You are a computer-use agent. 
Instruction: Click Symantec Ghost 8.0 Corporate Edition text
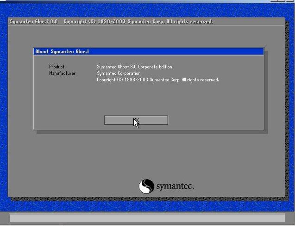coord(134,67)
